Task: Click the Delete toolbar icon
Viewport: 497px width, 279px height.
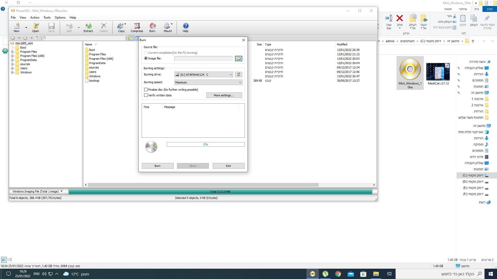Action: (x=104, y=27)
